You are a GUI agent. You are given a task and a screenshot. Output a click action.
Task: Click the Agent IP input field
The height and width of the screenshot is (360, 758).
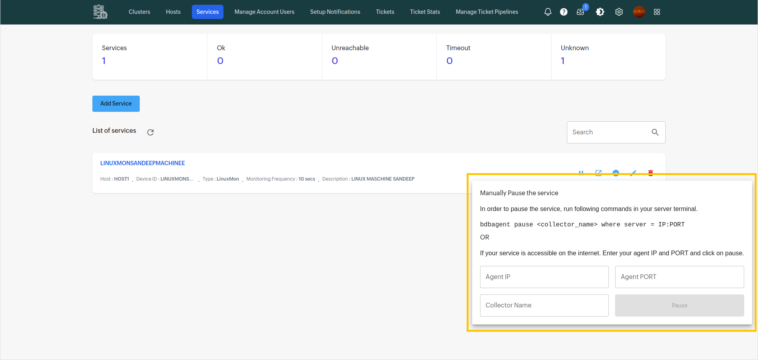(544, 277)
